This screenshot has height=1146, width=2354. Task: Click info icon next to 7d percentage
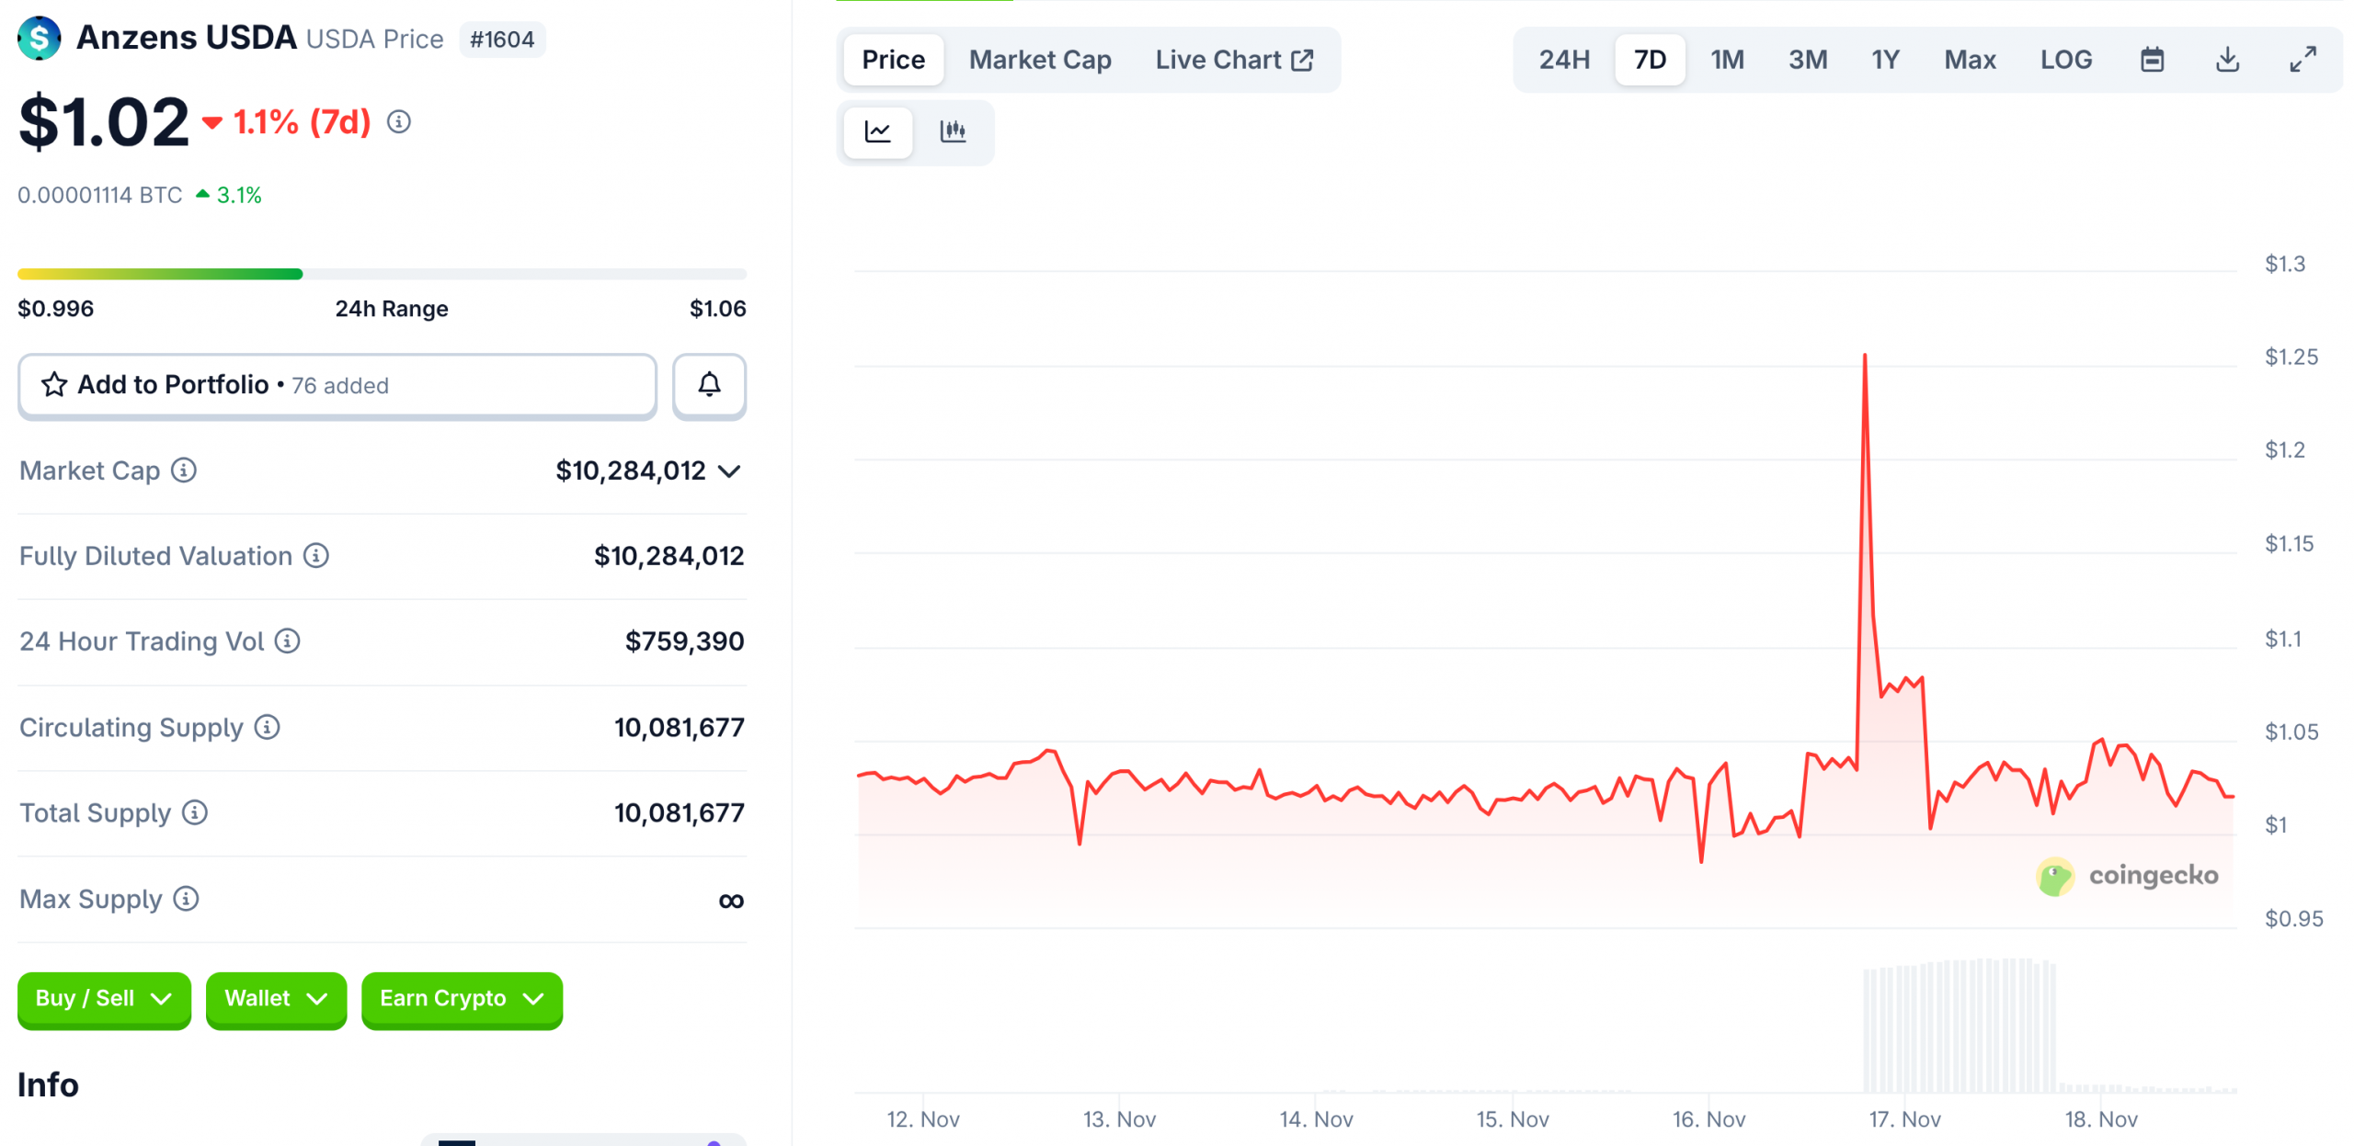pos(398,121)
